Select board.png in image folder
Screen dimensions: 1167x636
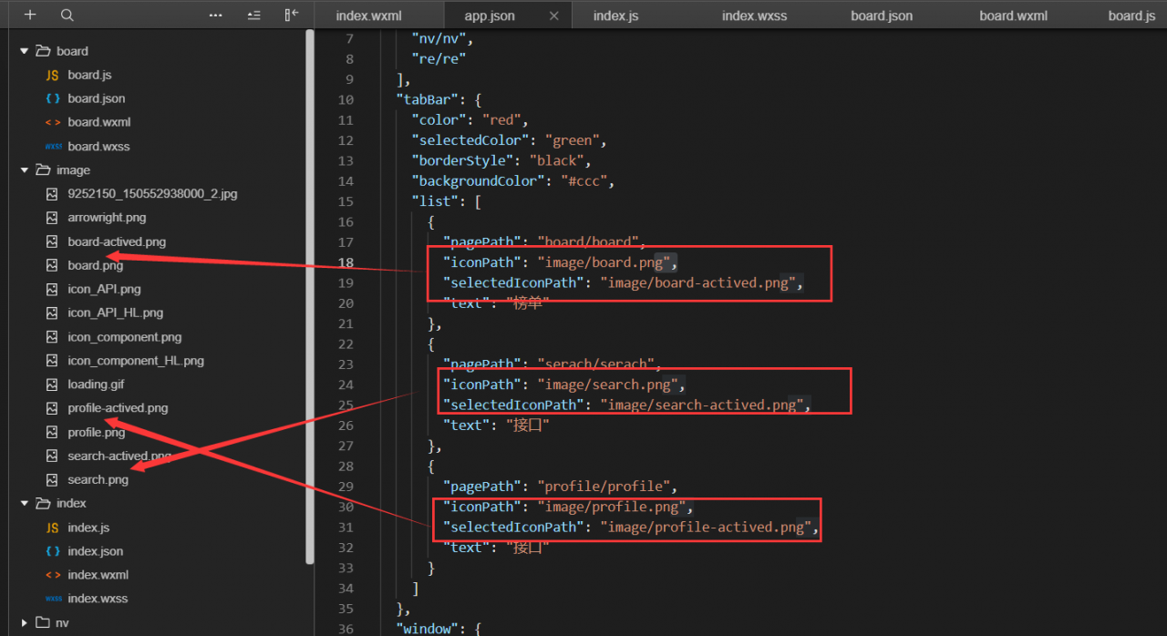point(95,265)
